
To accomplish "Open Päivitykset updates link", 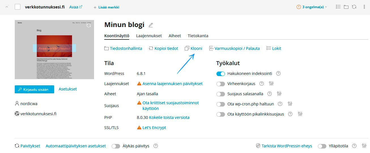I will 27,146.
